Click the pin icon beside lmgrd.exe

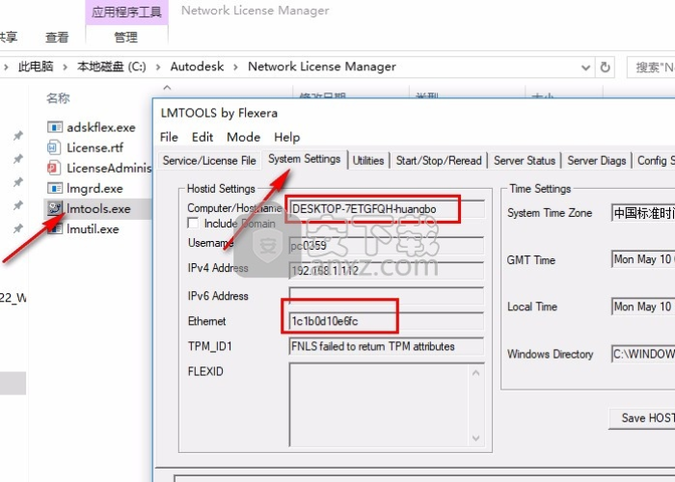pyautogui.click(x=17, y=182)
